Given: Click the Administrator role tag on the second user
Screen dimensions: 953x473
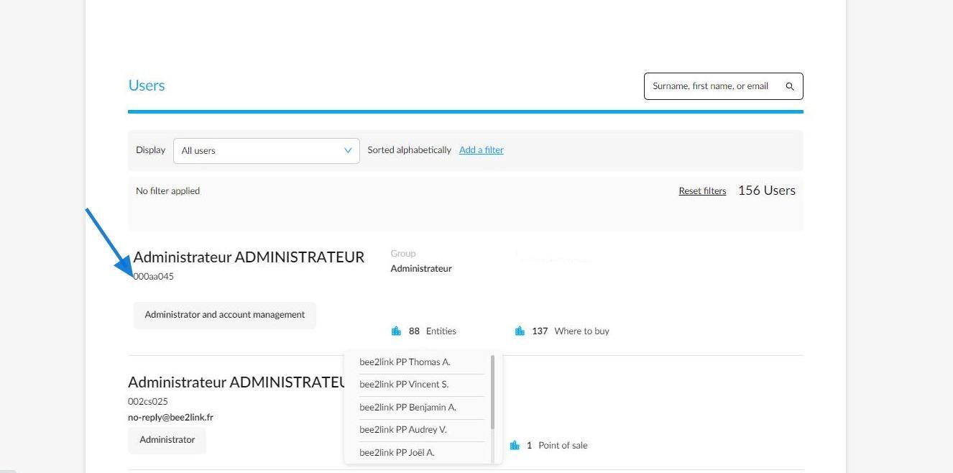Looking at the screenshot, I should tap(167, 440).
